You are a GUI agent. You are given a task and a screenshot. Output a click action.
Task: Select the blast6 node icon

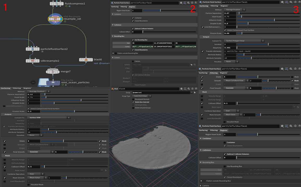86,60
